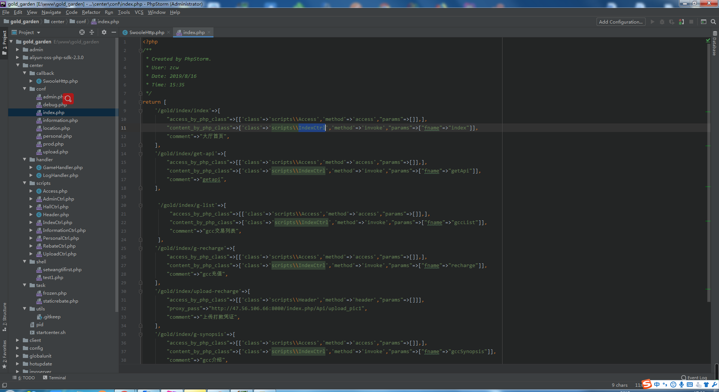Click index.php breadcrumb in navigation bar
The image size is (719, 392).
click(105, 22)
